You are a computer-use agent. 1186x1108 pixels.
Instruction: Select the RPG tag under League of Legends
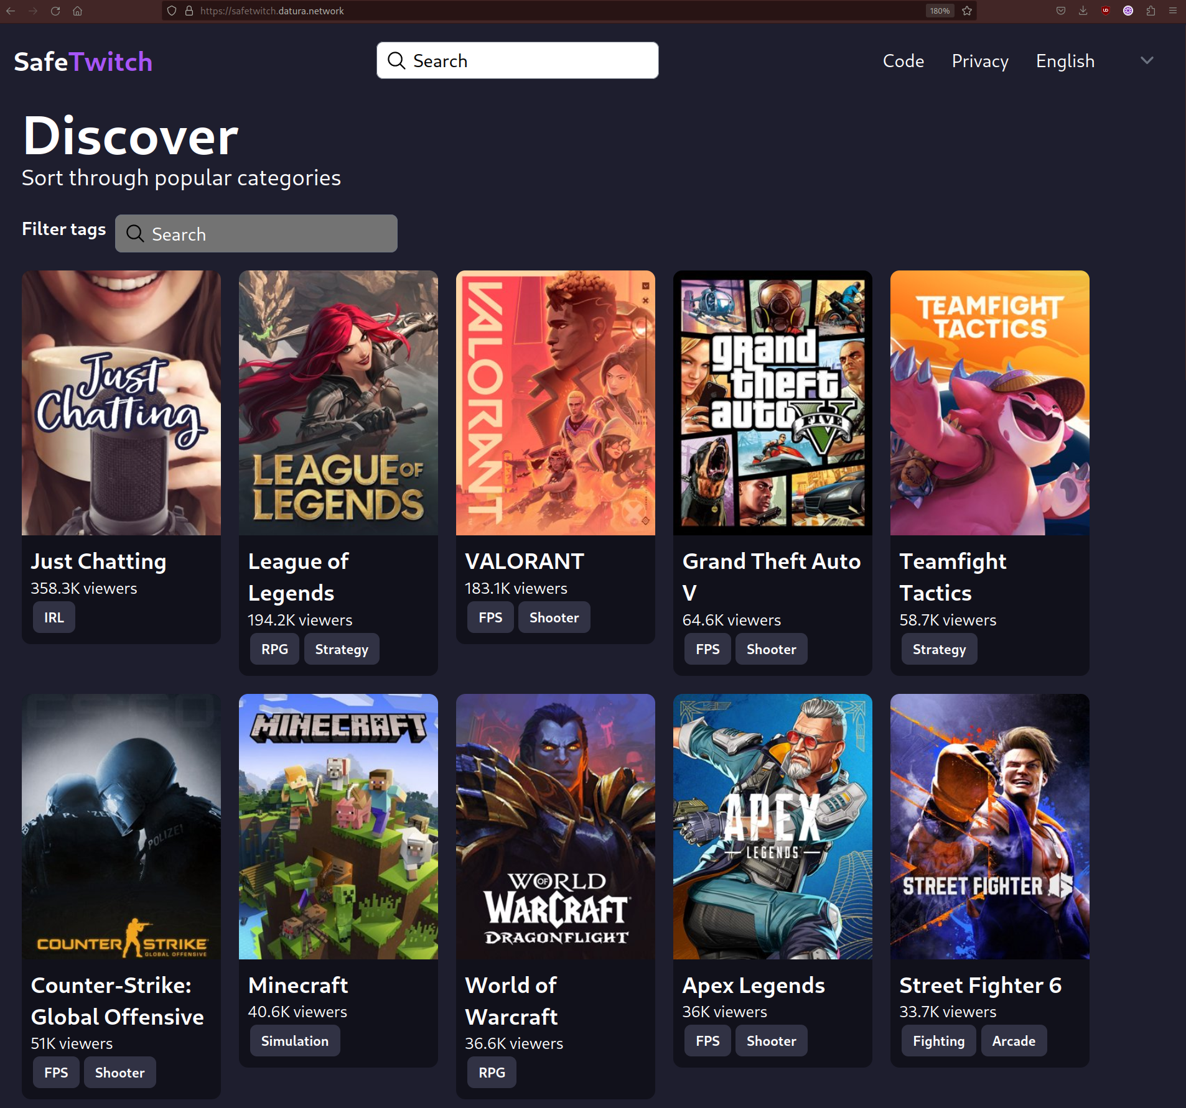point(274,649)
